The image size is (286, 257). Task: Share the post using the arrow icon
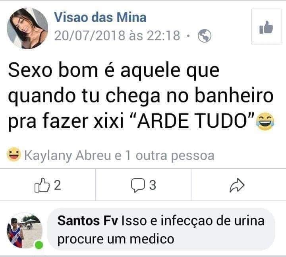pyautogui.click(x=237, y=185)
